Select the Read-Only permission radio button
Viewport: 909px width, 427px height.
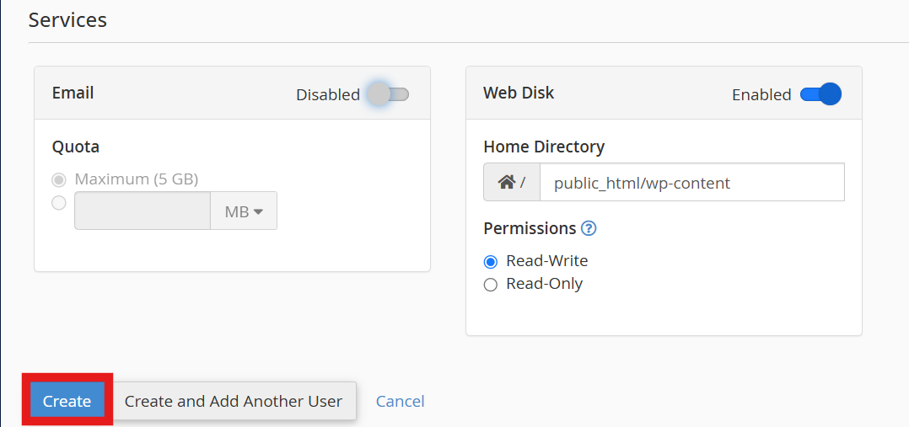(491, 285)
